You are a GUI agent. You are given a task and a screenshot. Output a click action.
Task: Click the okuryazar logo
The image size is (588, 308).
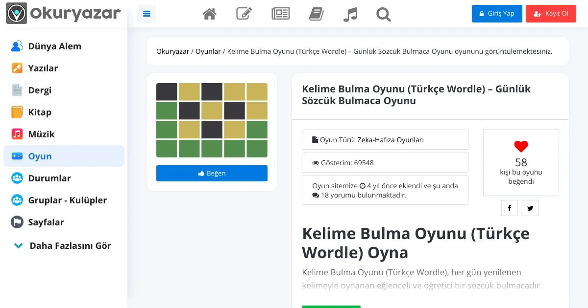pos(64,14)
